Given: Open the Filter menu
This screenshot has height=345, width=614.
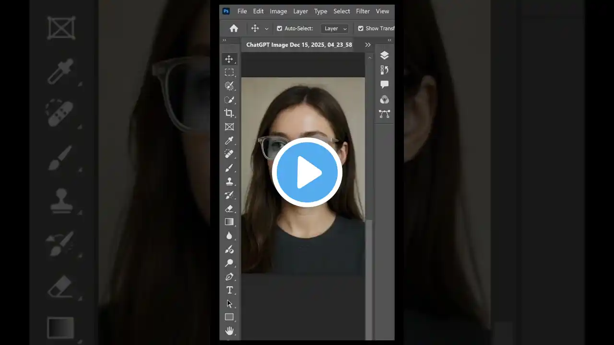Looking at the screenshot, I should [363, 11].
